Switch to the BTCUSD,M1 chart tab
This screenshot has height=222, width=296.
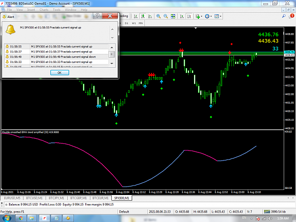(35, 198)
